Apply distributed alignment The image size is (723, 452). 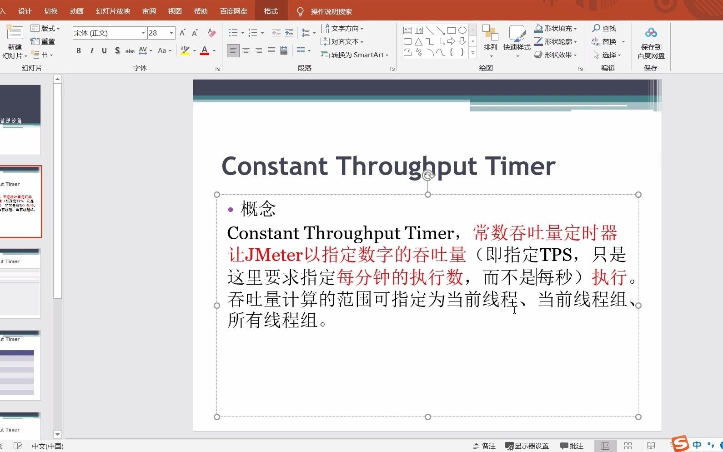tap(284, 50)
